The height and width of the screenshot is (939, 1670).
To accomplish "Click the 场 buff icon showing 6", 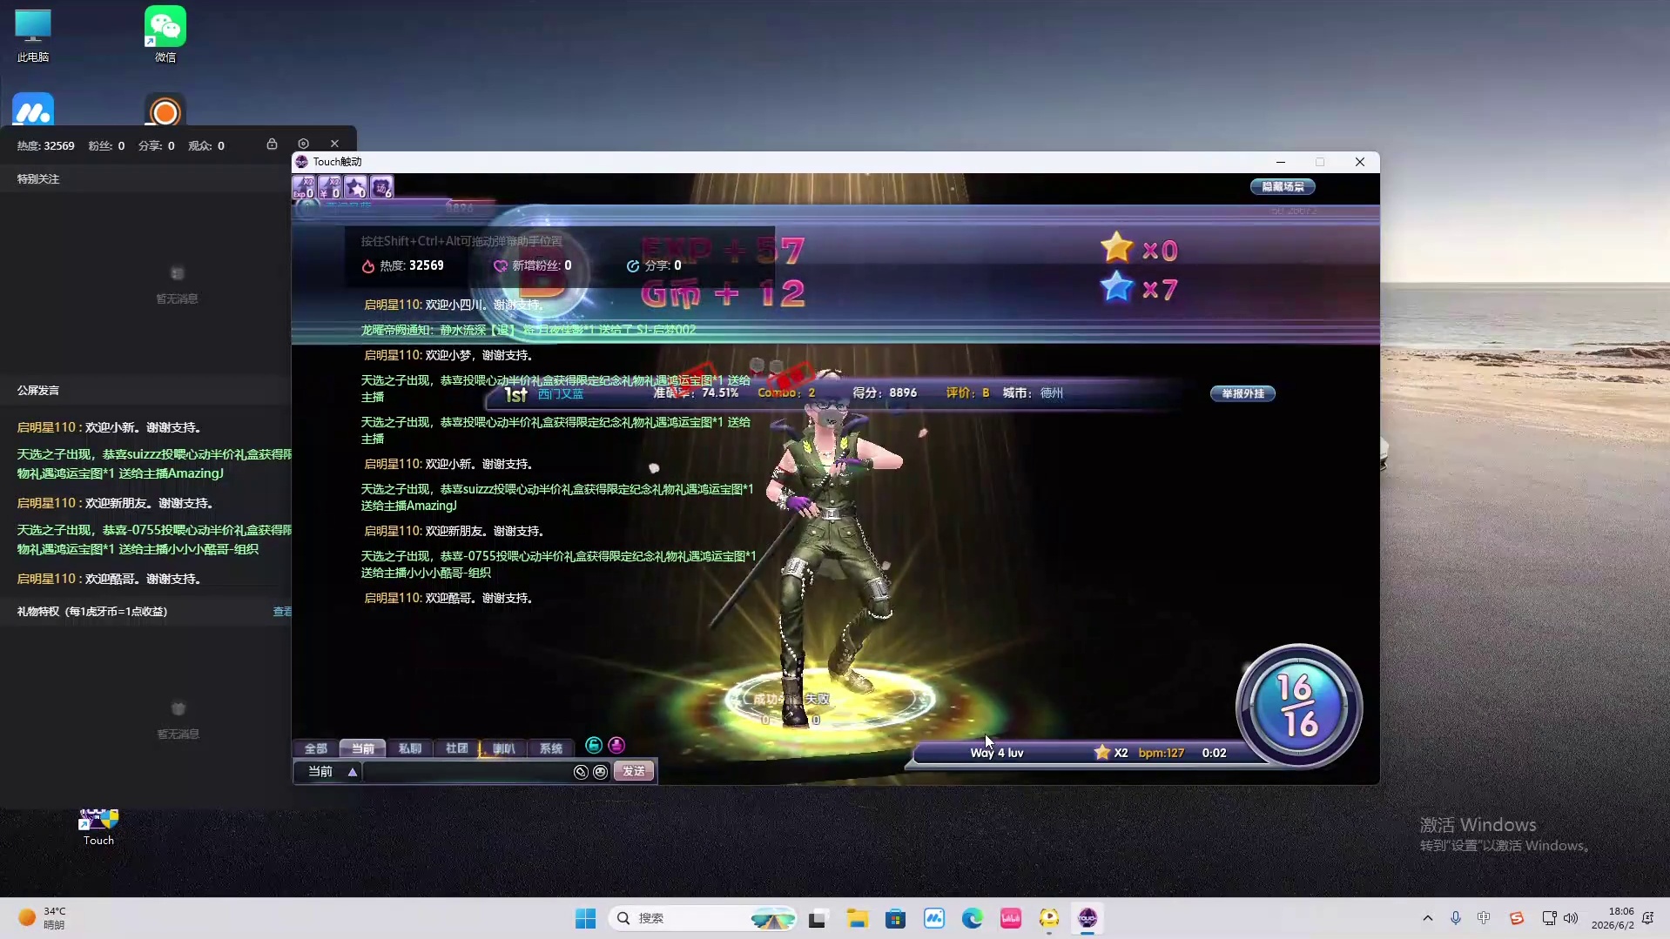I will (382, 187).
